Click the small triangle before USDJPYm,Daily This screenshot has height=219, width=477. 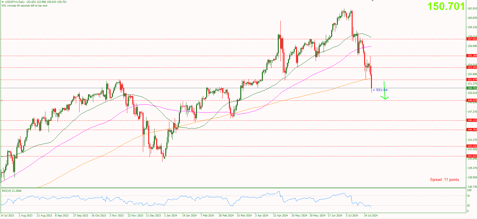tap(3, 2)
